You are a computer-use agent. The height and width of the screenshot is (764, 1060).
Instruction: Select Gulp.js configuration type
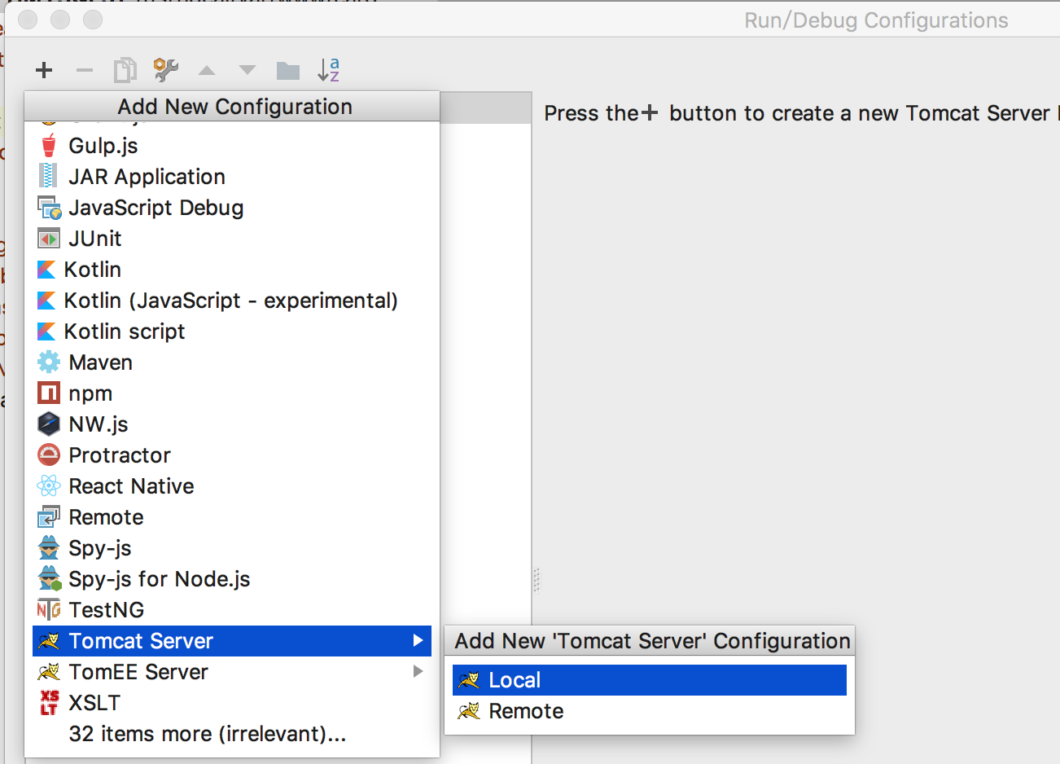coord(232,146)
